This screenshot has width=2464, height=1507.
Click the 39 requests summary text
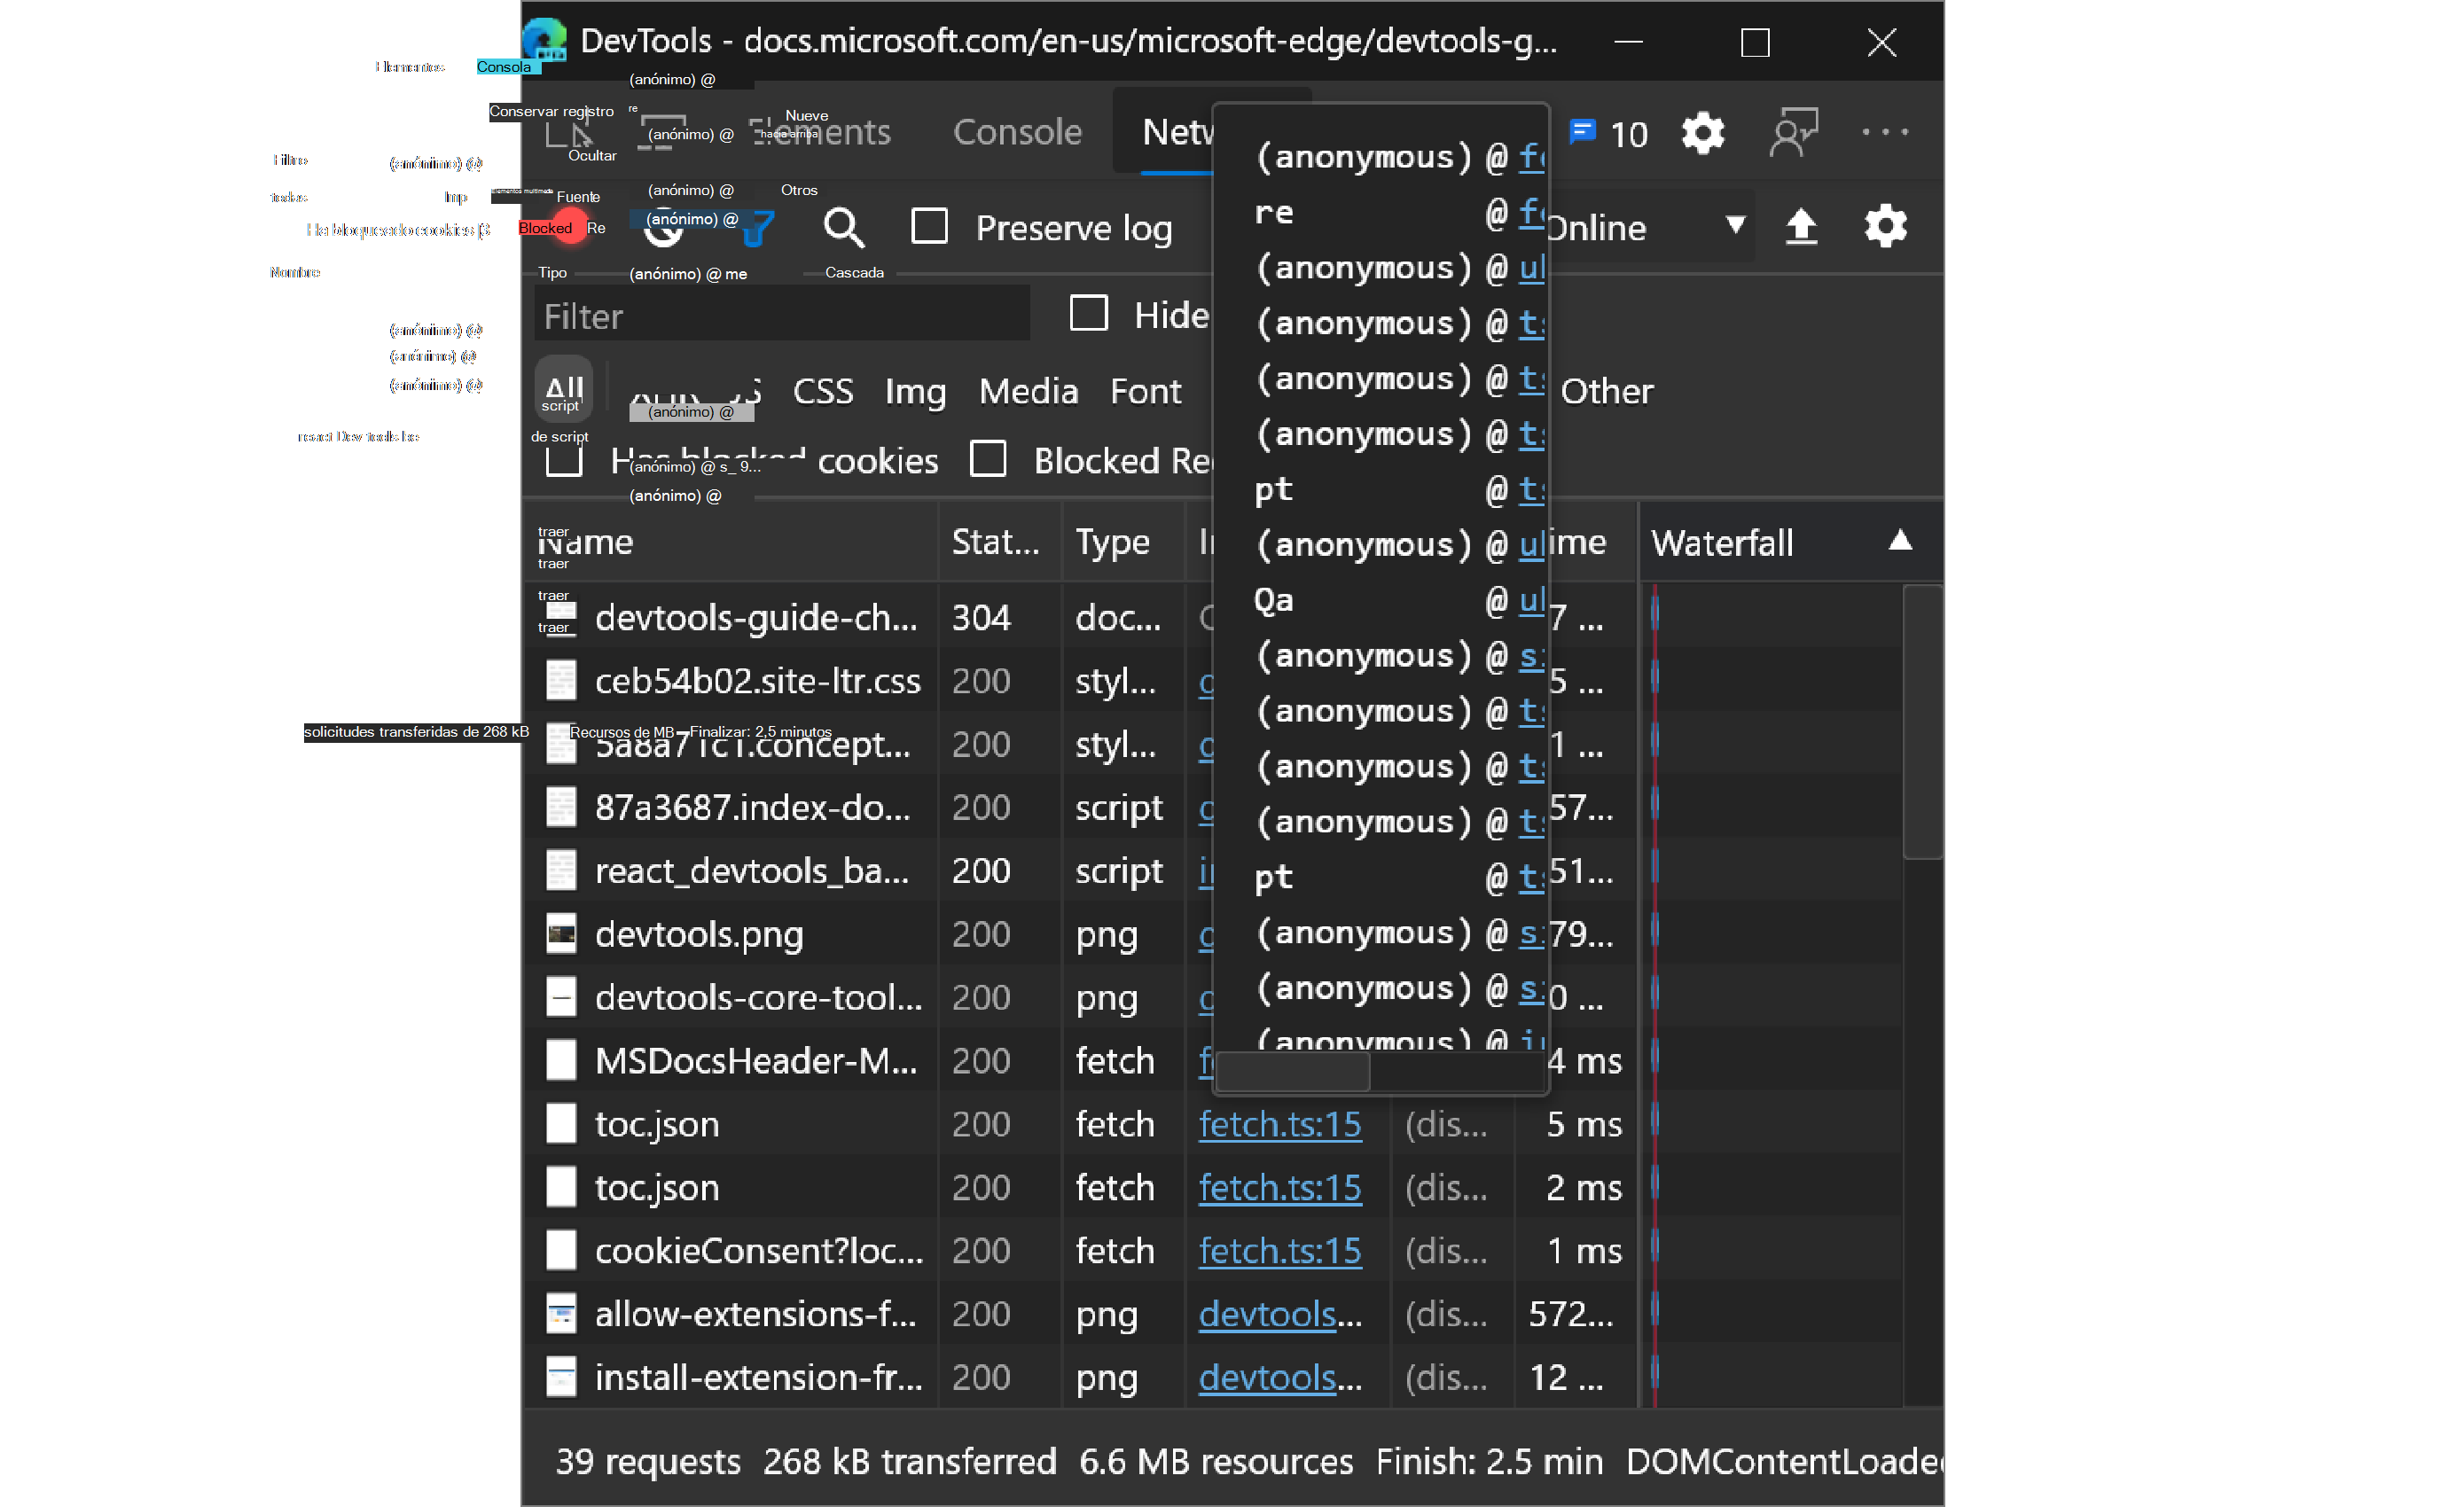tap(648, 1461)
